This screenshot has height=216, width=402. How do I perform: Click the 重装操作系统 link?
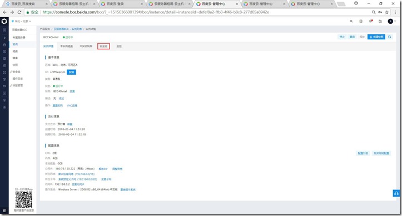(128, 190)
